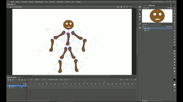
Task: Select the Paint Bucket tool
Action: [x=174, y=51]
